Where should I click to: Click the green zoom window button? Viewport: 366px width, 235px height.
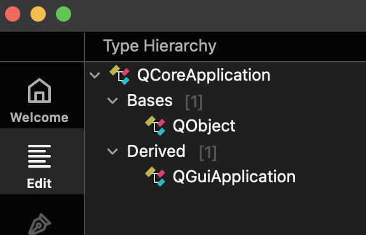click(x=64, y=14)
